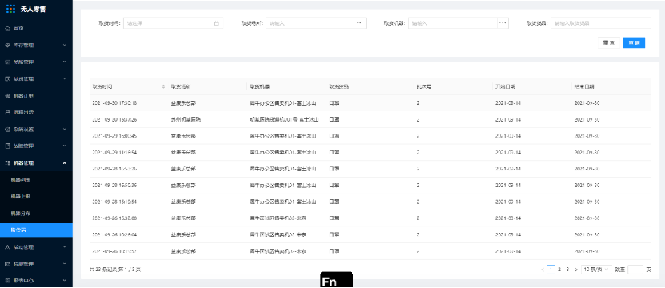Click the page jump input box
The width and height of the screenshot is (665, 288).
click(x=635, y=270)
